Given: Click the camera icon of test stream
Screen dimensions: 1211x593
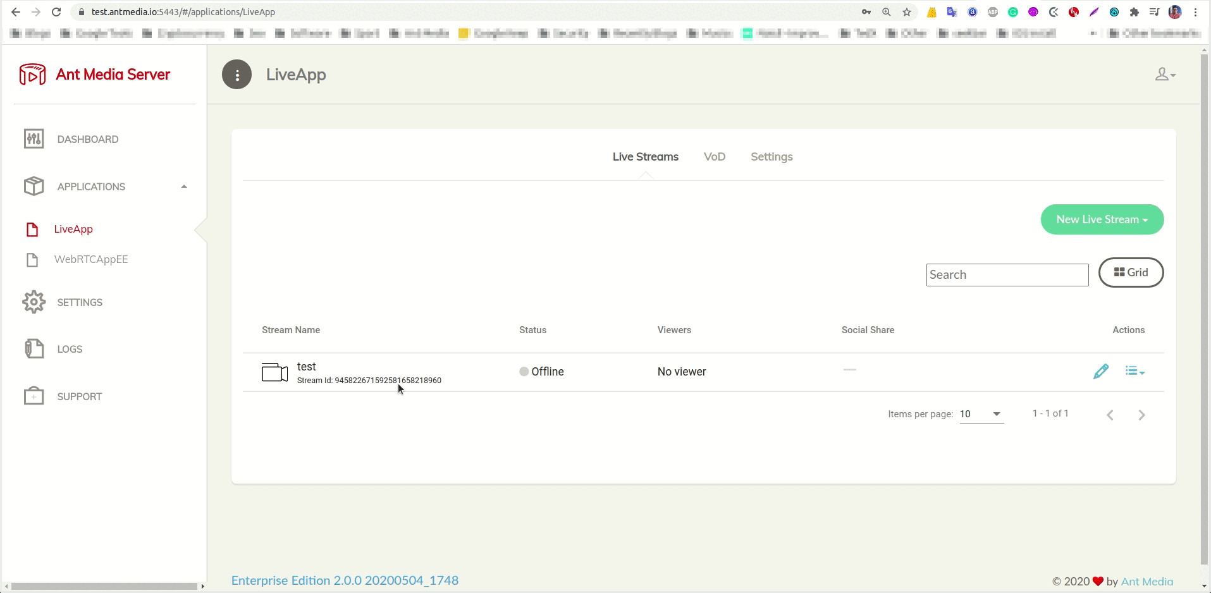Looking at the screenshot, I should pyautogui.click(x=274, y=372).
